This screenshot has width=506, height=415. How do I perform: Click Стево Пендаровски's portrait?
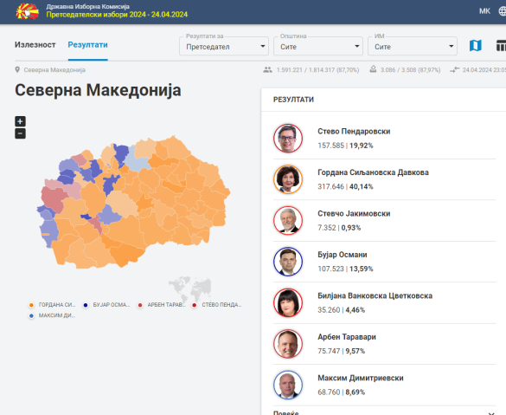pos(288,138)
